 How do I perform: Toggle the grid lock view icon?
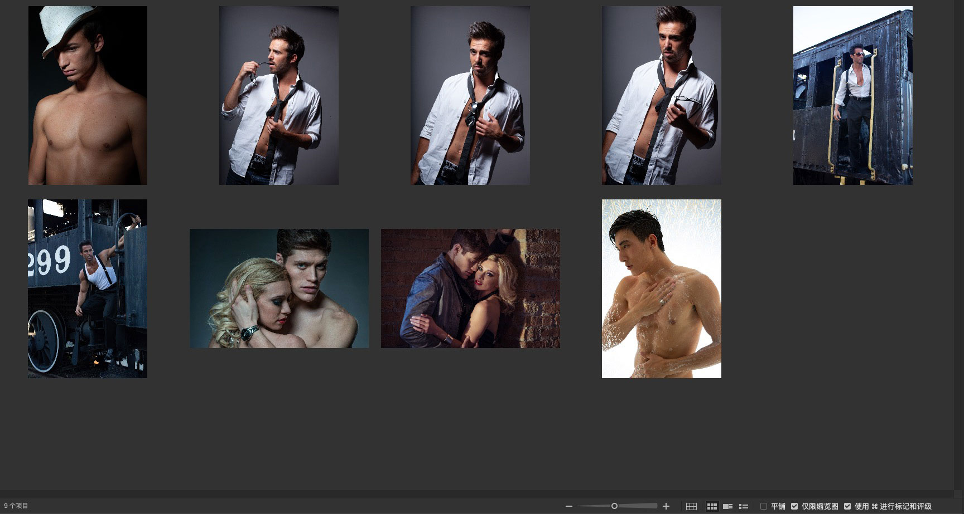pyautogui.click(x=691, y=506)
